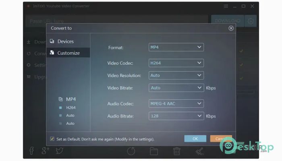Click the Upgrade cart sidebar icon

(x=29, y=77)
